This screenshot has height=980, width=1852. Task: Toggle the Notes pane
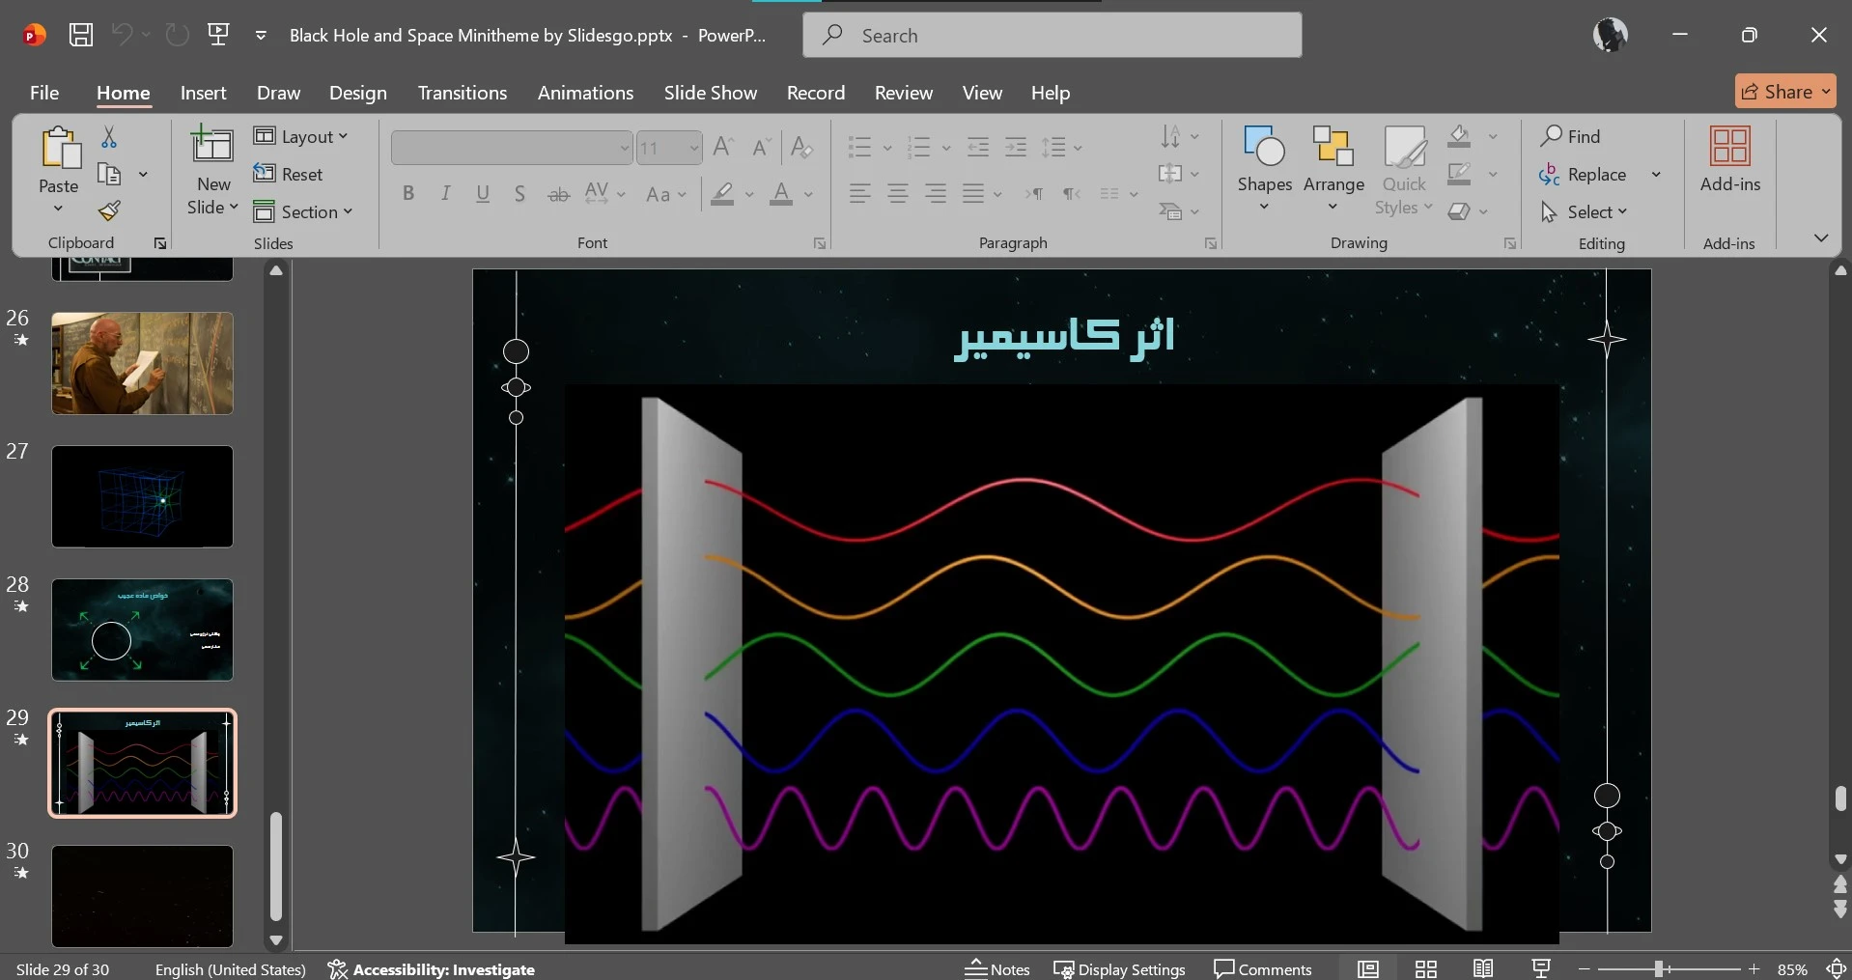[997, 968]
